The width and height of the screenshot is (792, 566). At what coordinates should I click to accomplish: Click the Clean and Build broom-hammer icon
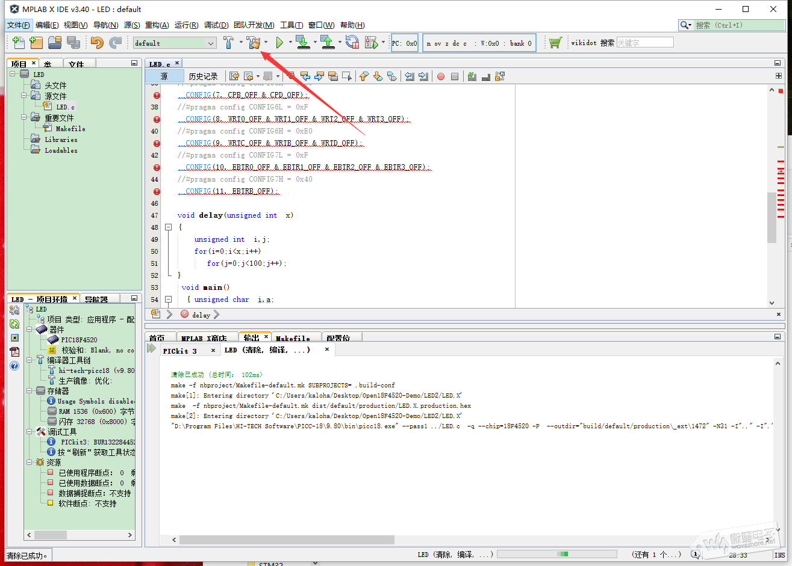tap(254, 43)
